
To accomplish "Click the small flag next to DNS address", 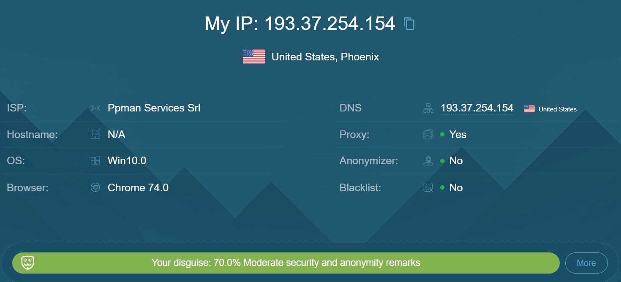I will 529,109.
